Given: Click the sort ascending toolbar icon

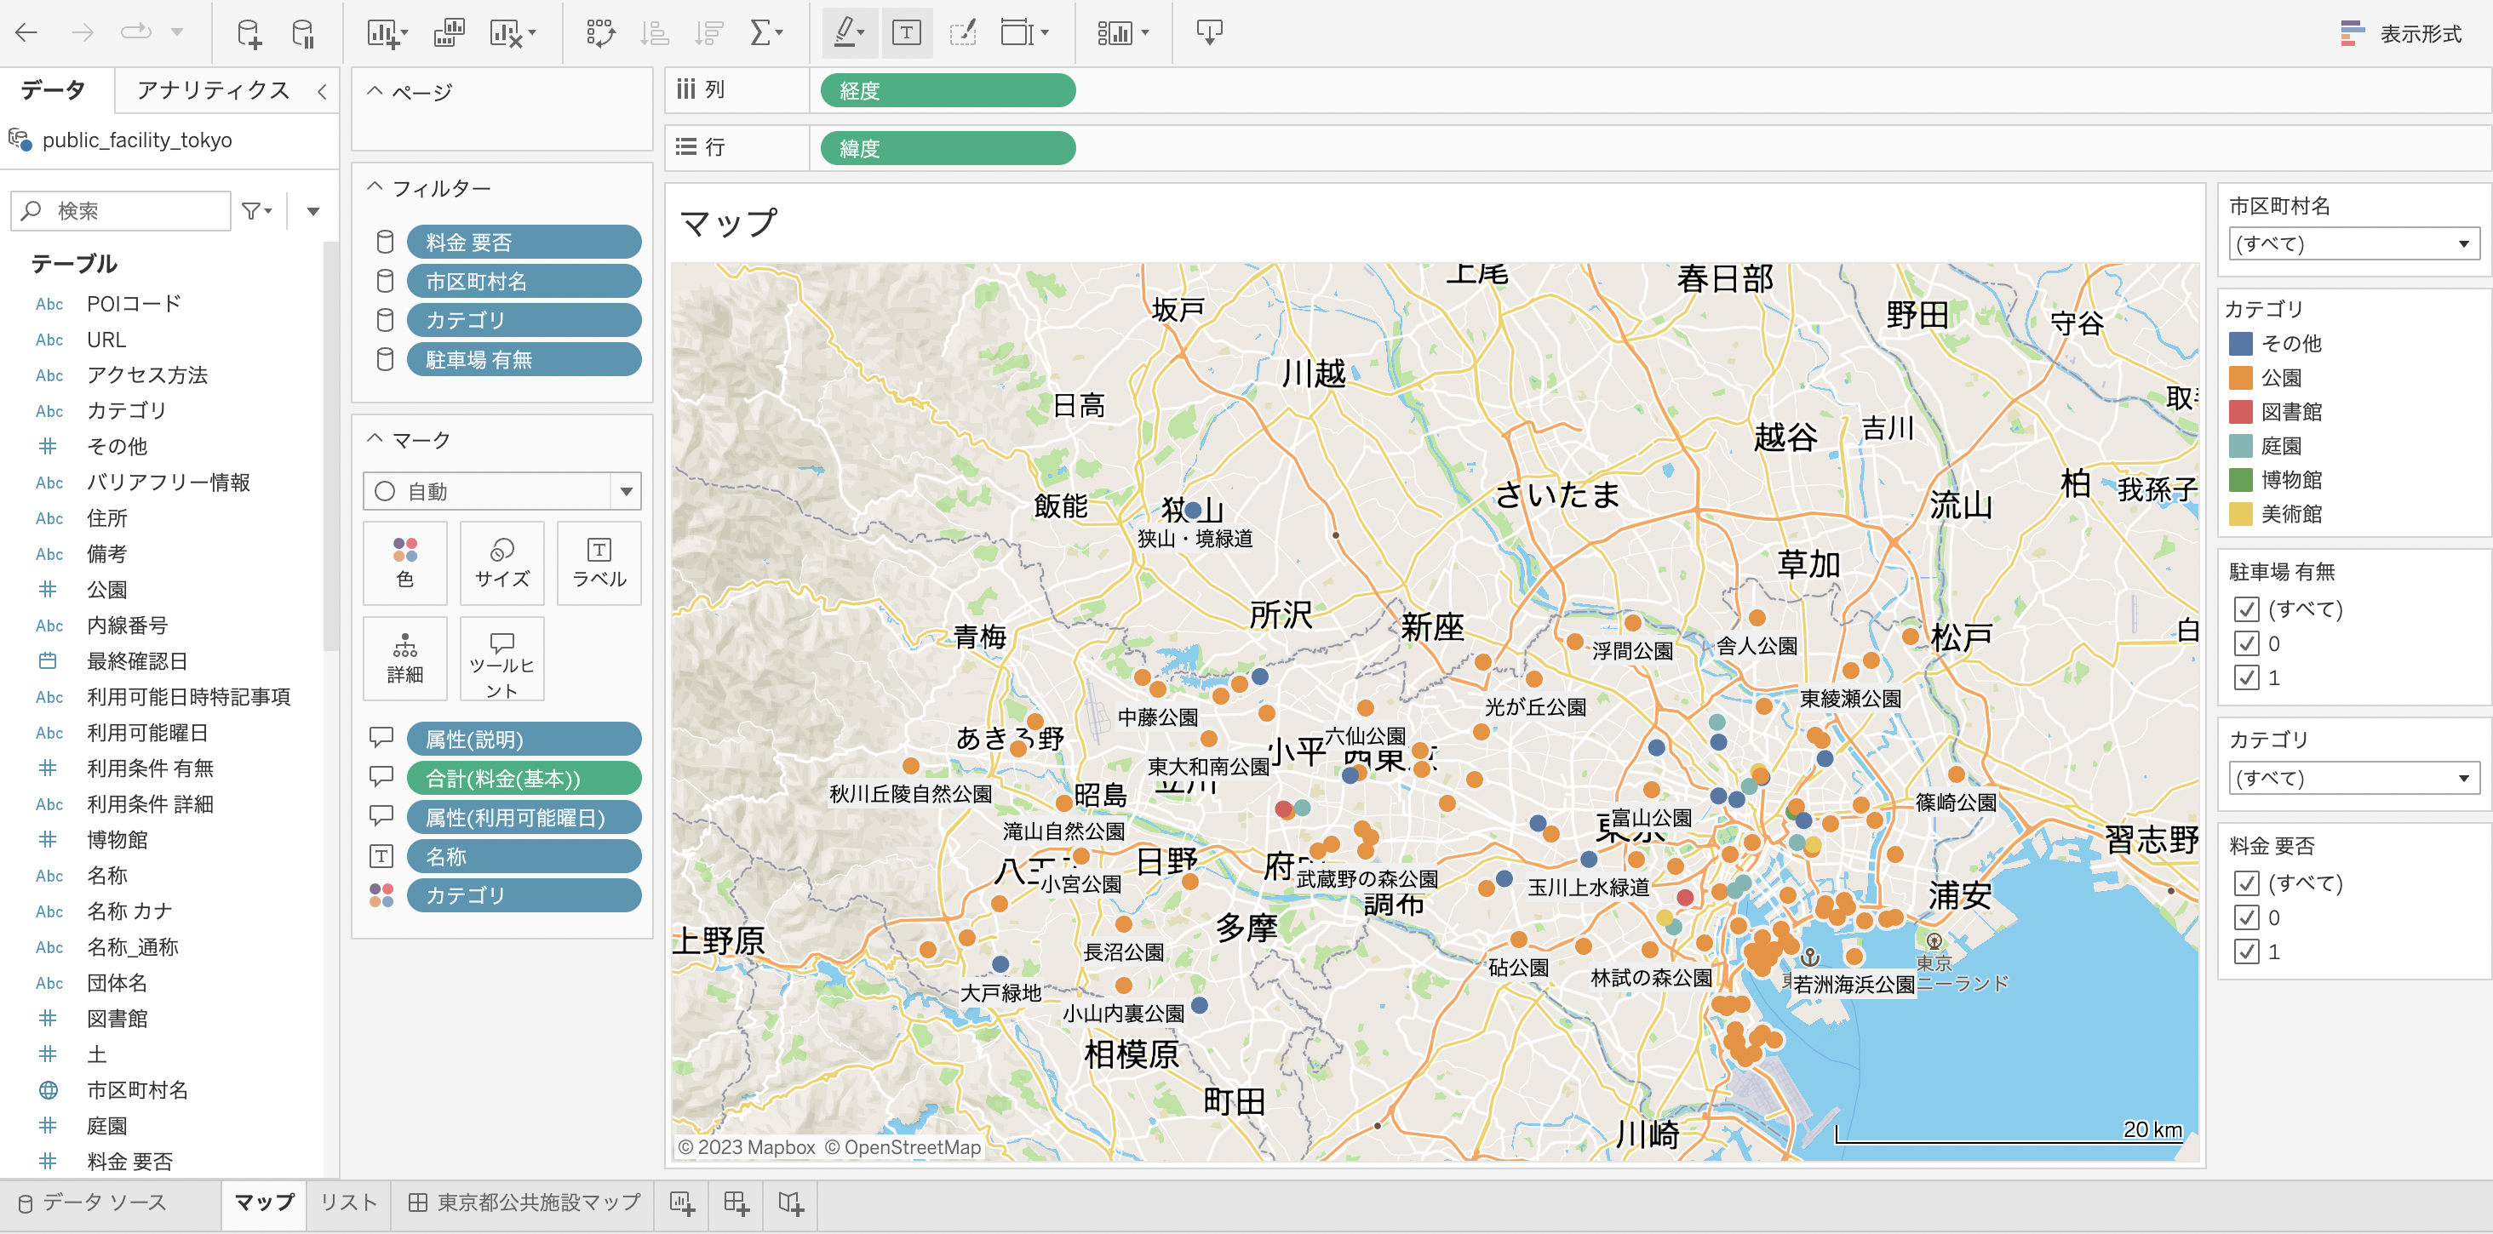Looking at the screenshot, I should click(656, 34).
